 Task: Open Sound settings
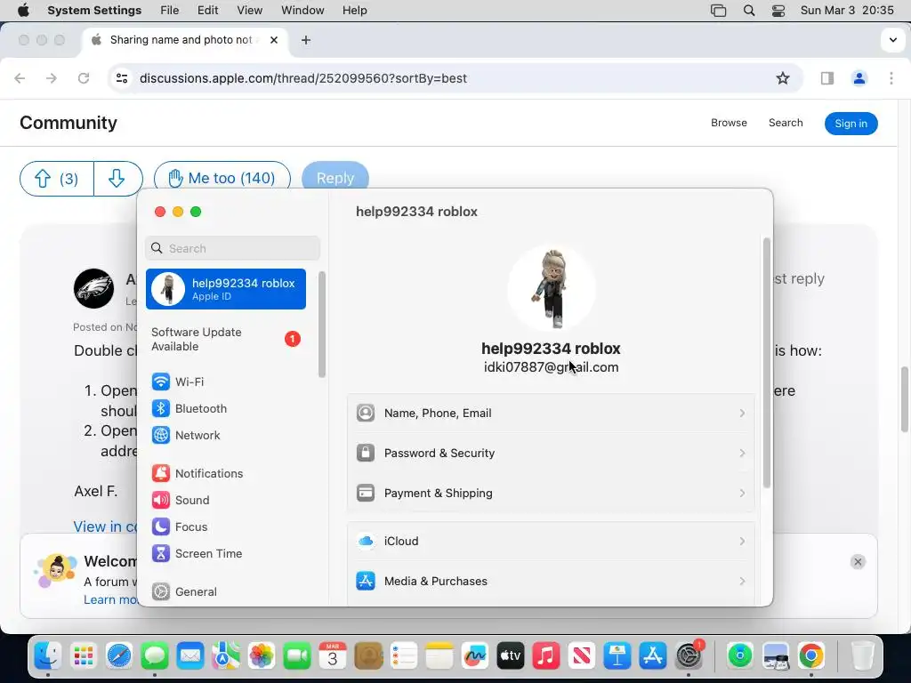click(180, 500)
